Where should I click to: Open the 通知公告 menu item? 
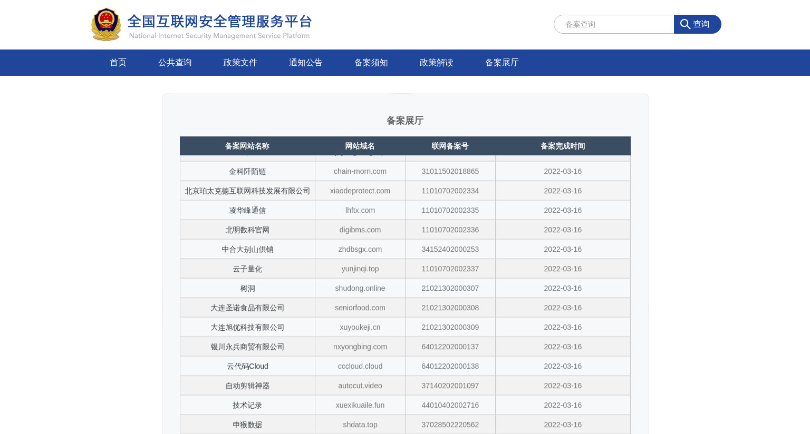[x=306, y=63]
